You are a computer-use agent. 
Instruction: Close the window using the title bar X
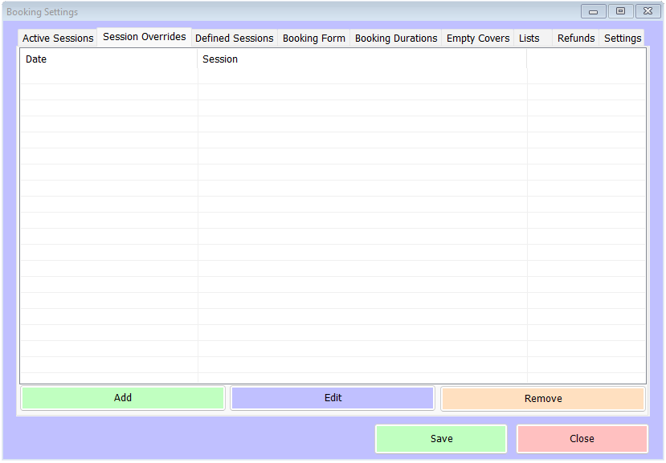pyautogui.click(x=648, y=11)
